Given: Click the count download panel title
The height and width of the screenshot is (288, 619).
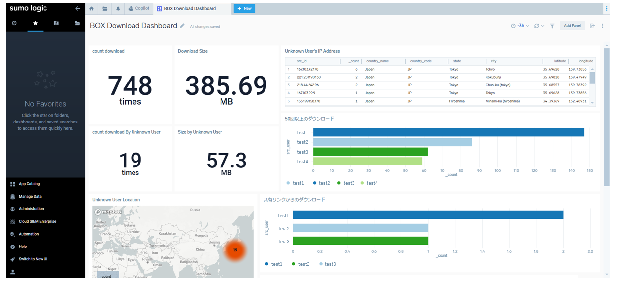Looking at the screenshot, I should 108,51.
